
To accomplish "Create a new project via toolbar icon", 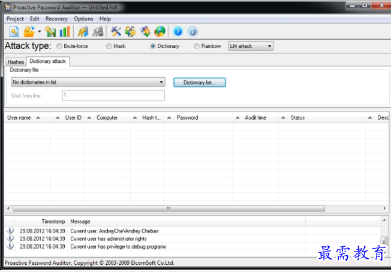I will pos(14,32).
